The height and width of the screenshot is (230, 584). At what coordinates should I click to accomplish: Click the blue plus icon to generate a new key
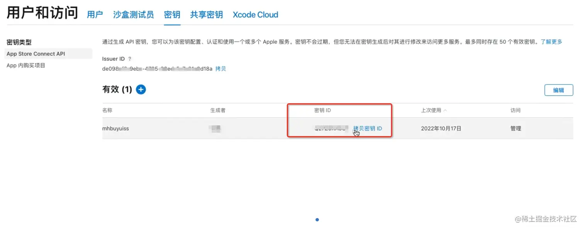pos(141,89)
